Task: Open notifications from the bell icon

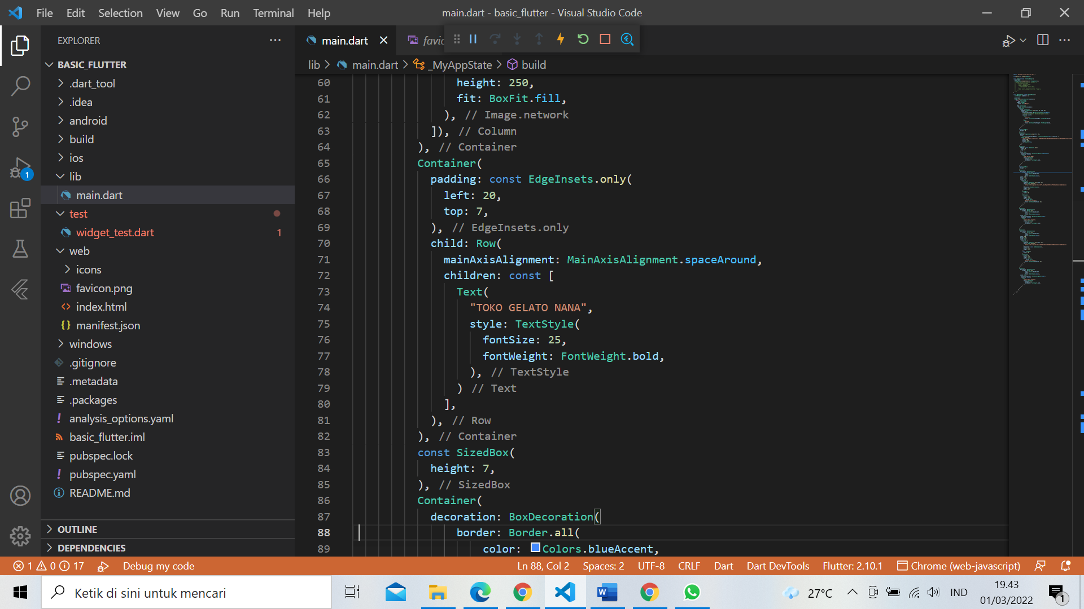Action: tap(1065, 566)
